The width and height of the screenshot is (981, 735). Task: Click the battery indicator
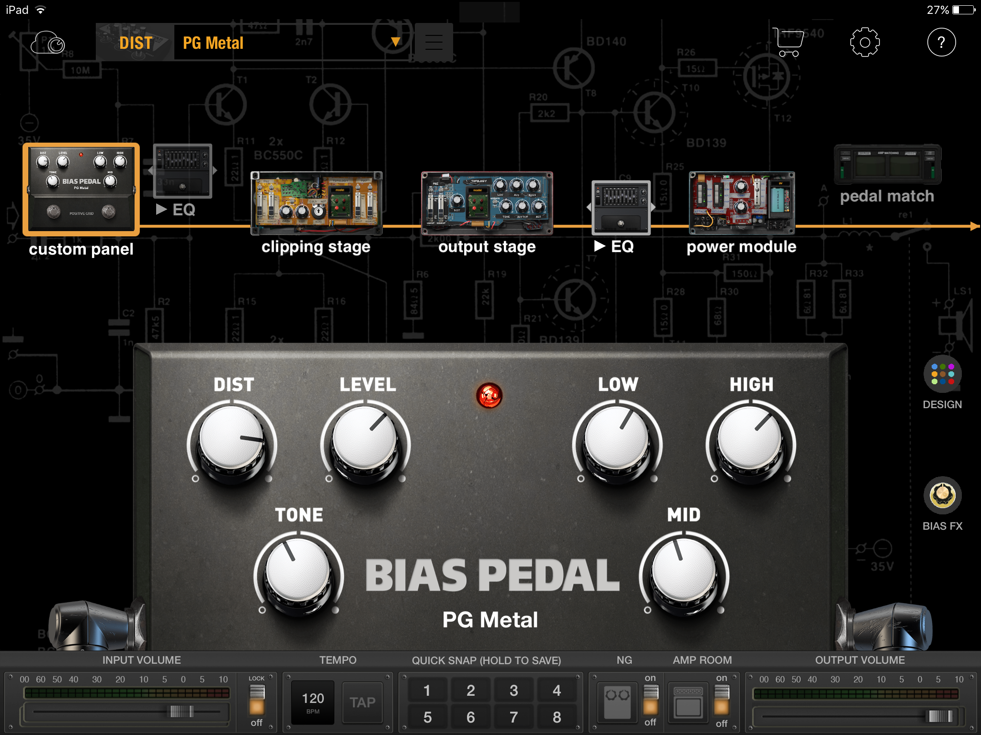pos(964,10)
